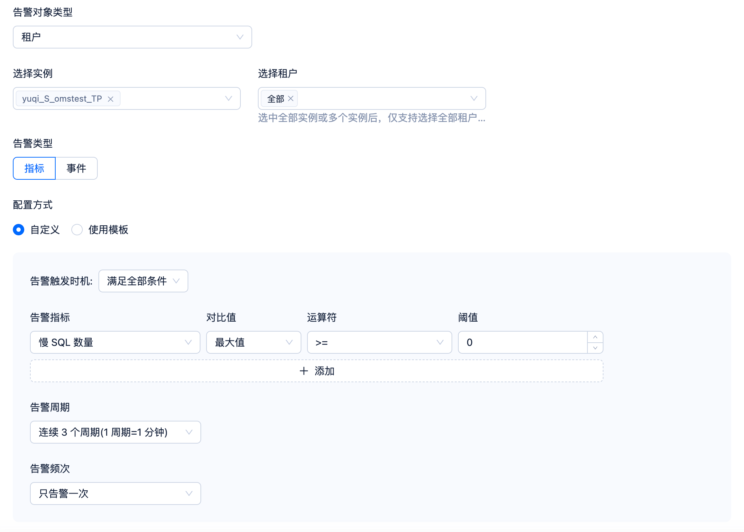The height and width of the screenshot is (532, 744).
Task: Select the 使用模板 radio option
Action: 77,230
